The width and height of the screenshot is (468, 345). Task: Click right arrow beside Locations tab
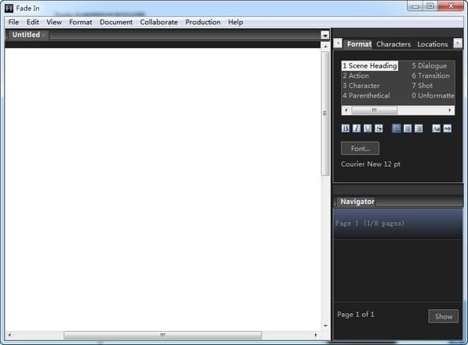(x=458, y=44)
